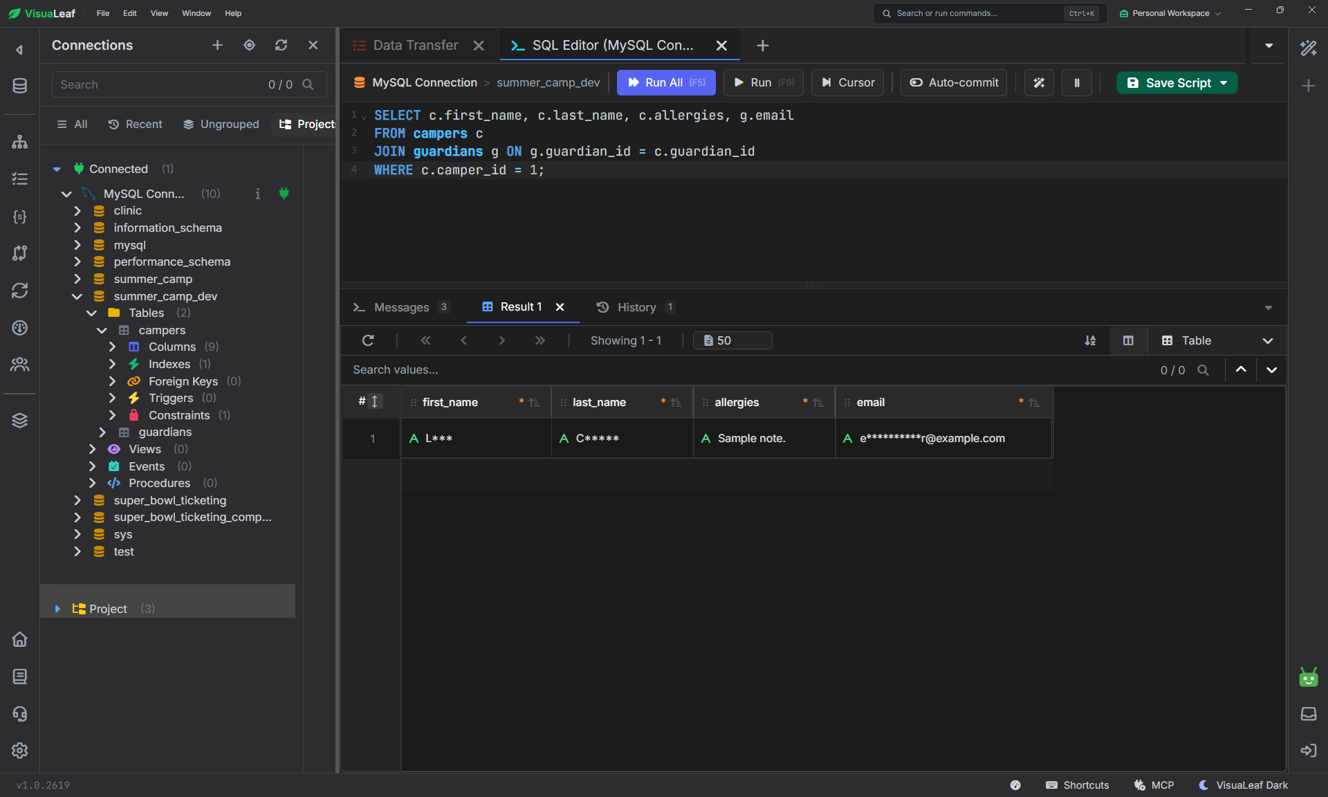Open the View menu
Viewport: 1328px width, 797px height.
(159, 13)
